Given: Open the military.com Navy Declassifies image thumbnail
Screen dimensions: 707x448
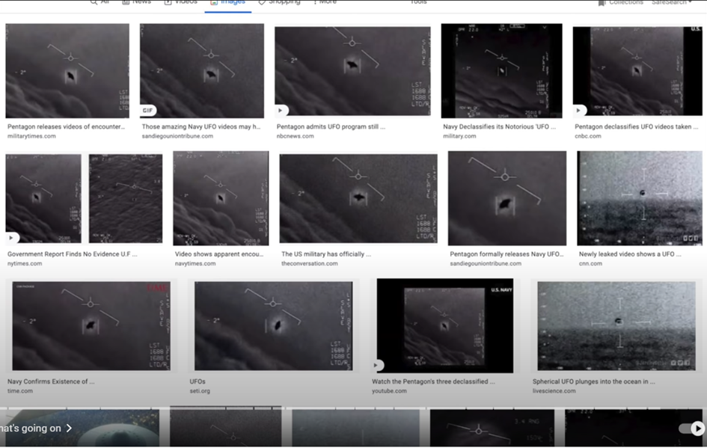Looking at the screenshot, I should 501,71.
